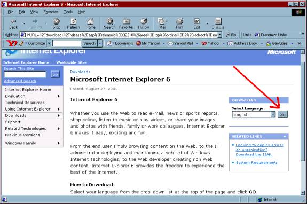This screenshot has width=307, height=204.
Task: Open My Yahoo! toolbar item
Action: pyautogui.click(x=148, y=43)
